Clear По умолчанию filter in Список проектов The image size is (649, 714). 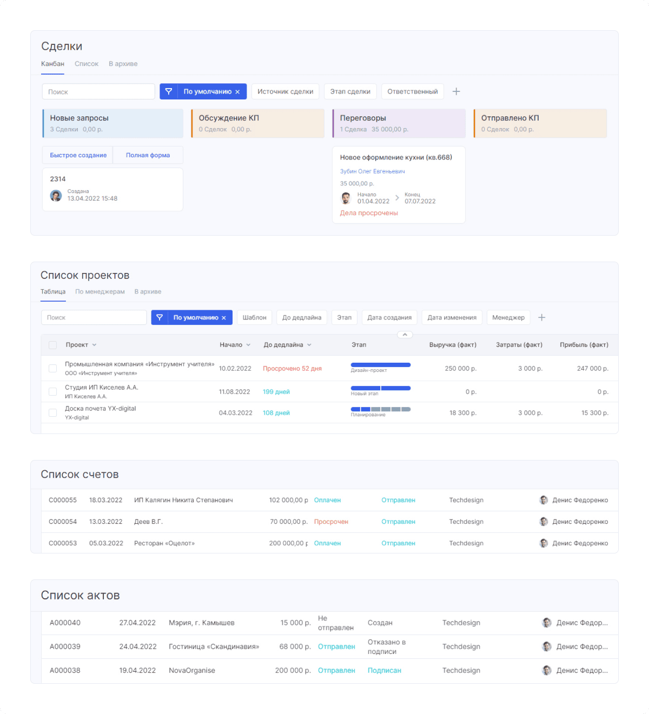pyautogui.click(x=224, y=318)
